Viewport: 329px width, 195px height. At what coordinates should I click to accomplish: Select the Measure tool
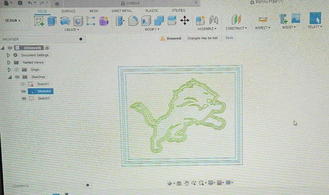pyautogui.click(x=263, y=19)
